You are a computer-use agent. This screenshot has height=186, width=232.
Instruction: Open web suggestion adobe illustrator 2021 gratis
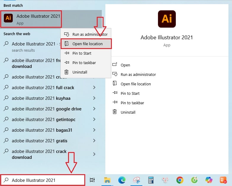(40, 141)
